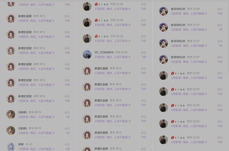The height and width of the screenshot is (151, 229).
Task: Tap the 昨天 23:59 timestamp
Action: pos(194,9)
